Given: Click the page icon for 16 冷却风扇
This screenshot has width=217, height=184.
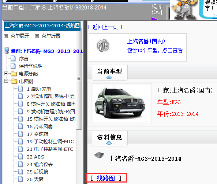Looking at the screenshot, I should click(x=20, y=126).
